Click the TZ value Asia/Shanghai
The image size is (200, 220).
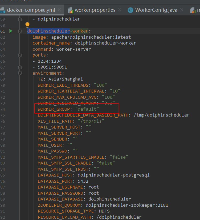(66, 79)
